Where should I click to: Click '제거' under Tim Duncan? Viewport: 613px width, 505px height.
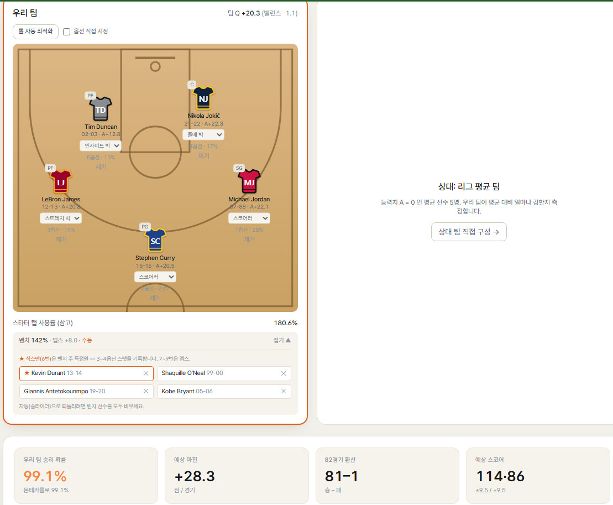click(x=101, y=167)
